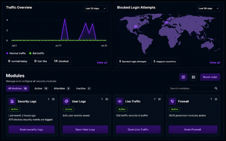
Task: Open help for User Logs module
Action: (102, 99)
